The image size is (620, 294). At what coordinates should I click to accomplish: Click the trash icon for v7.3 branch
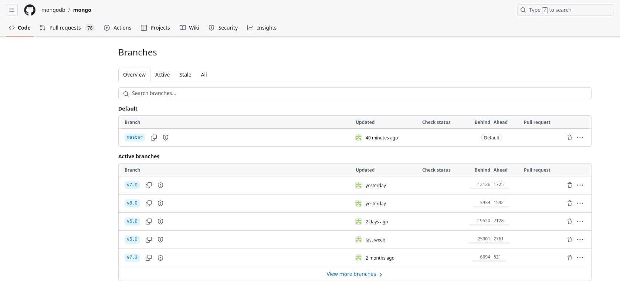569,258
